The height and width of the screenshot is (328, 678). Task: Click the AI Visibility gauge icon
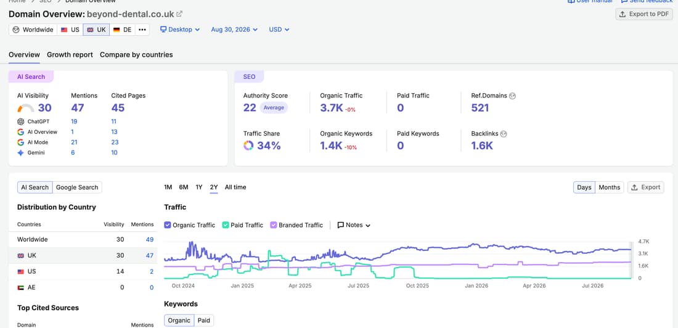click(25, 108)
